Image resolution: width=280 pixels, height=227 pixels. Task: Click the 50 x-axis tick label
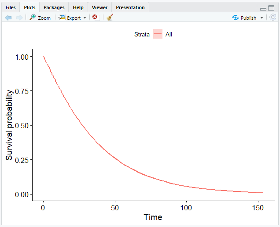click(x=115, y=208)
